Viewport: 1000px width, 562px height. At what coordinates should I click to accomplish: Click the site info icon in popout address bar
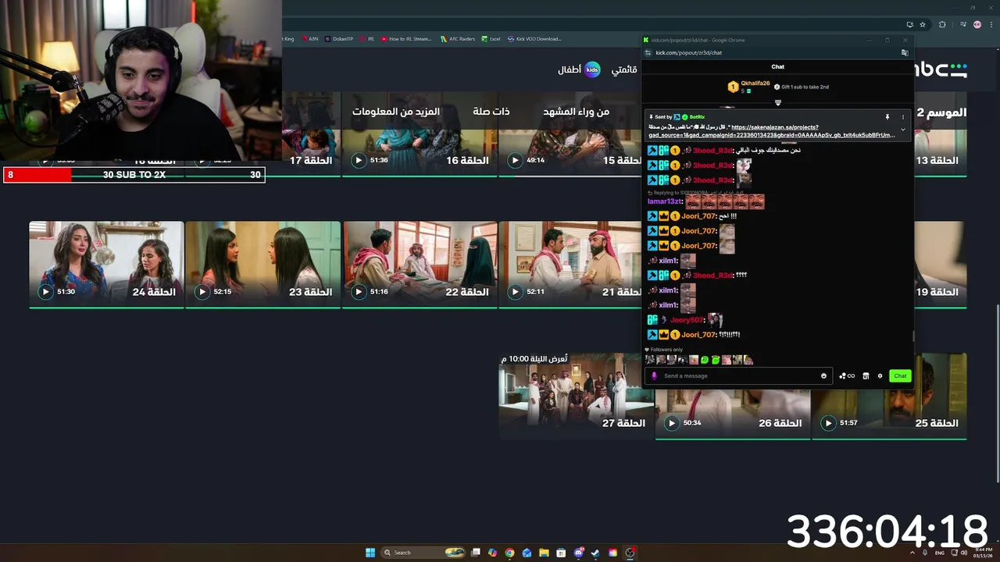[648, 53]
